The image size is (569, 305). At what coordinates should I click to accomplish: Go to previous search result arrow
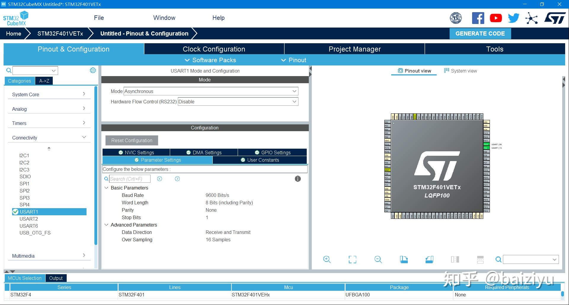(160, 179)
